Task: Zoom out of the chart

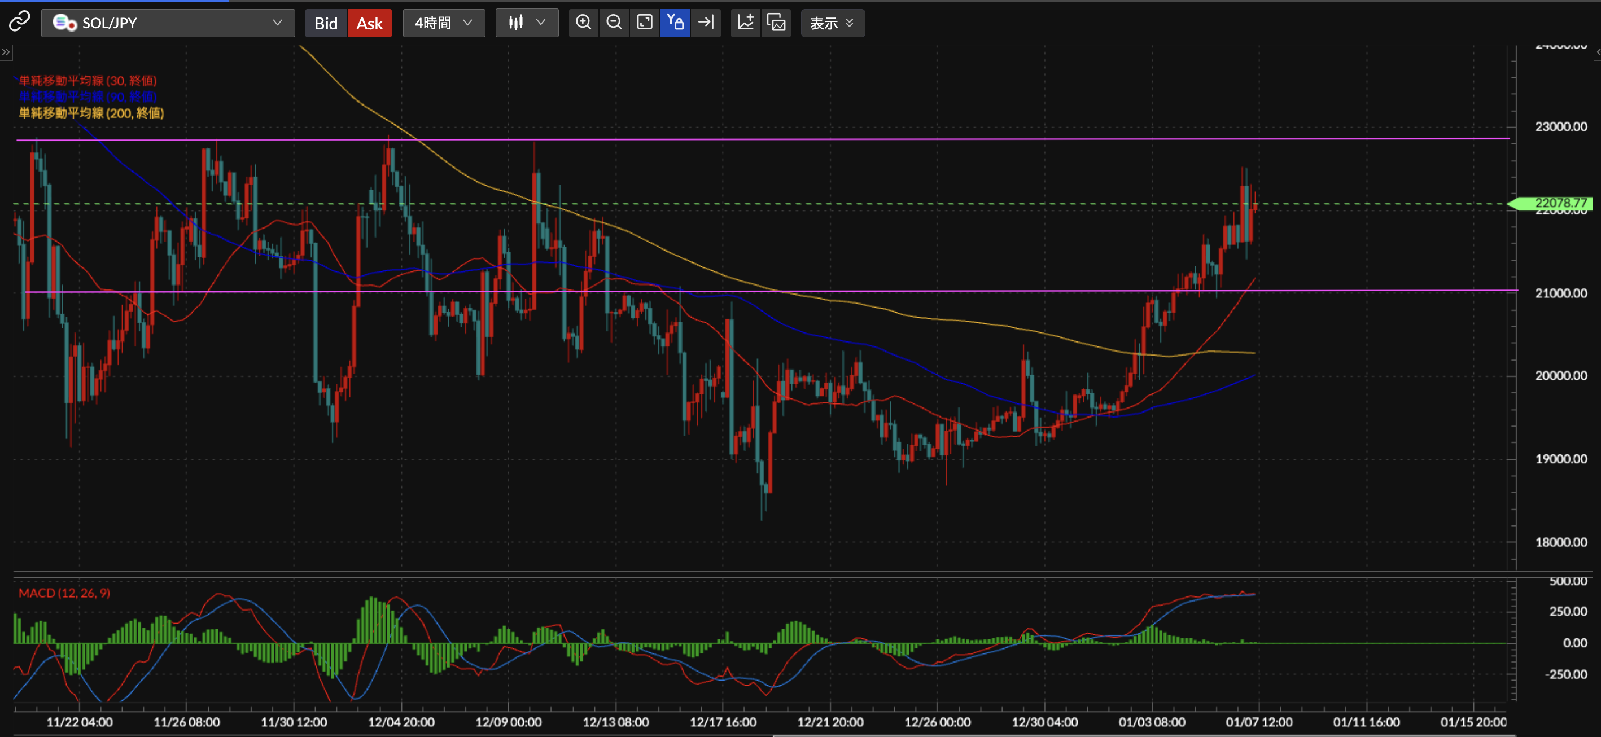Action: click(x=614, y=23)
